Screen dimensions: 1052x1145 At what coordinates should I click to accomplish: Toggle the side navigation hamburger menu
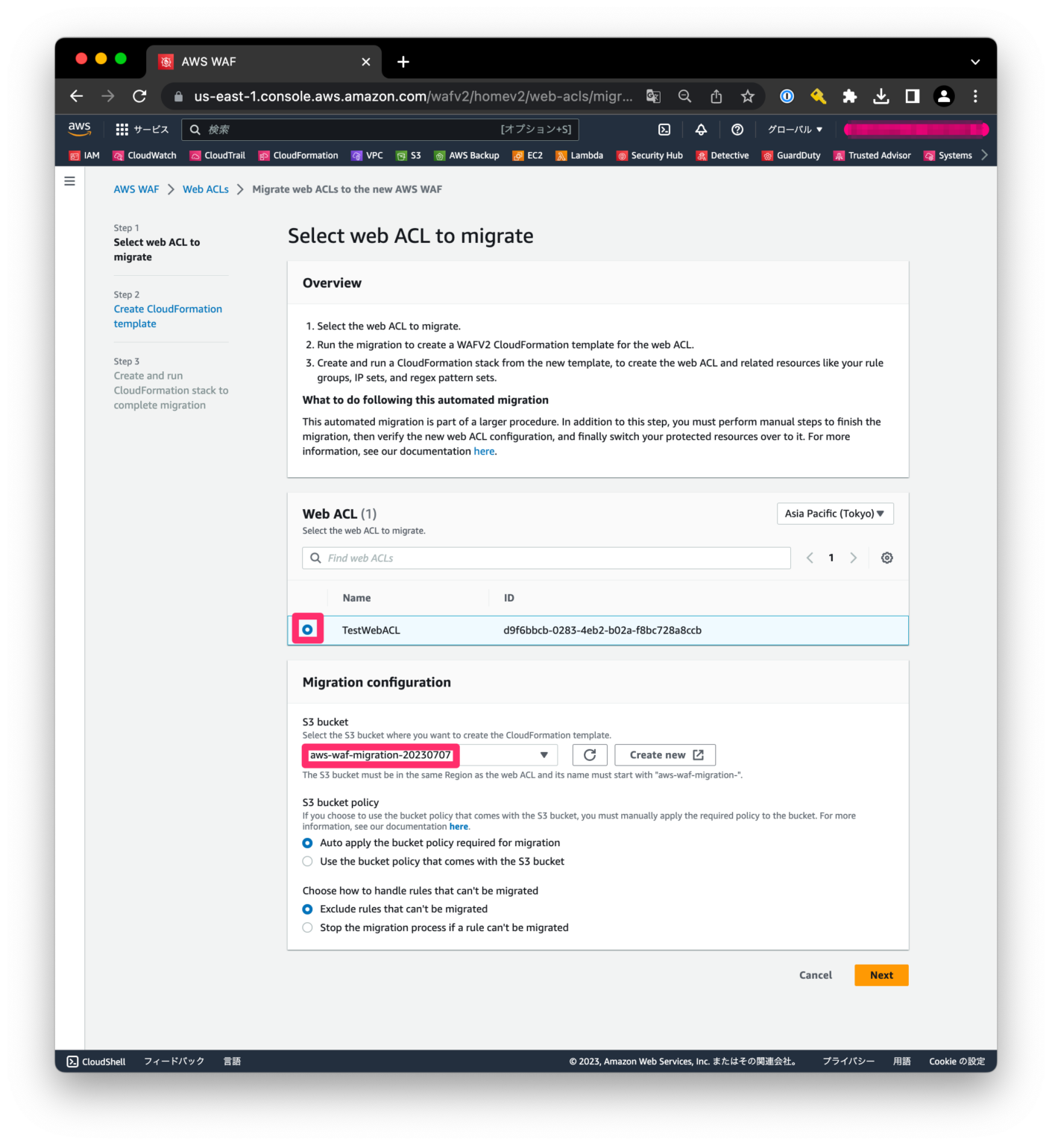click(x=70, y=181)
